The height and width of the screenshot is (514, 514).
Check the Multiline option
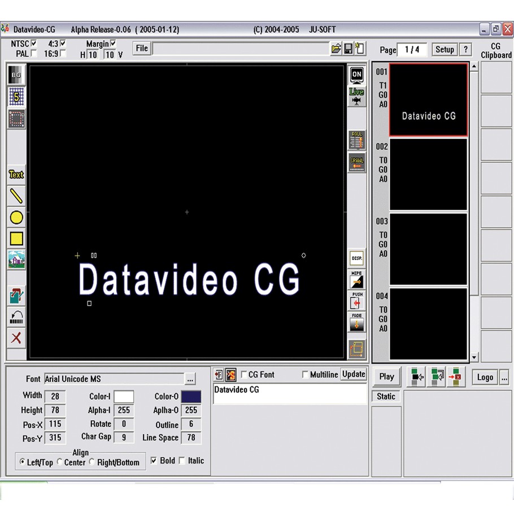point(305,374)
